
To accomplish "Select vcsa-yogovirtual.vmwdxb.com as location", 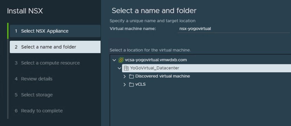I will point(156,60).
